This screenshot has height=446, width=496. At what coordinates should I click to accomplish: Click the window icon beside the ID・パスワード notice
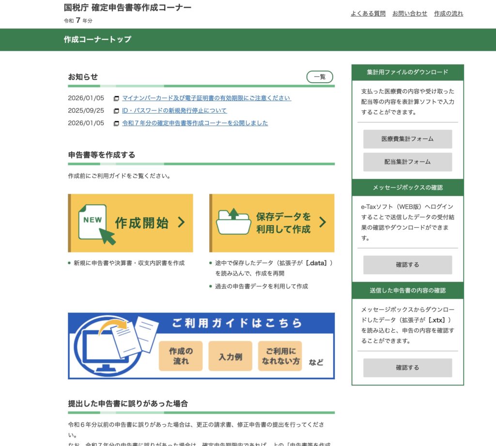point(116,111)
